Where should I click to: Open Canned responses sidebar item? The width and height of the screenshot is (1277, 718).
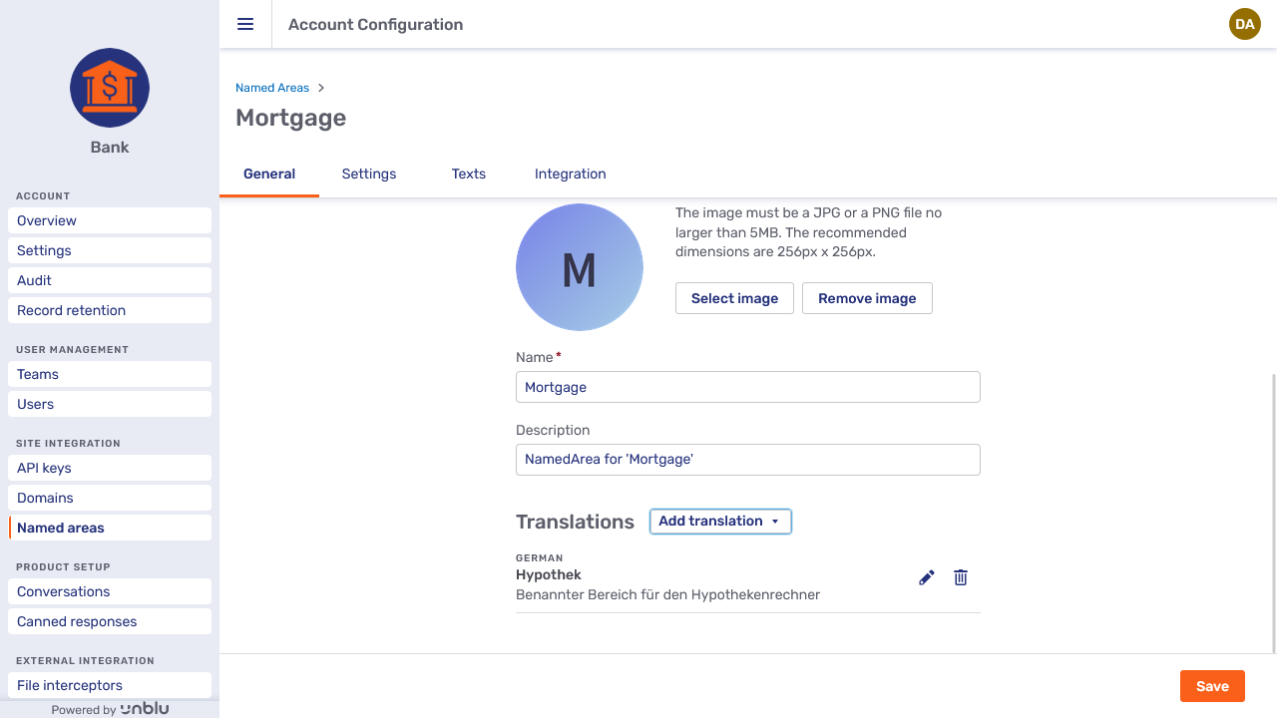coord(110,621)
